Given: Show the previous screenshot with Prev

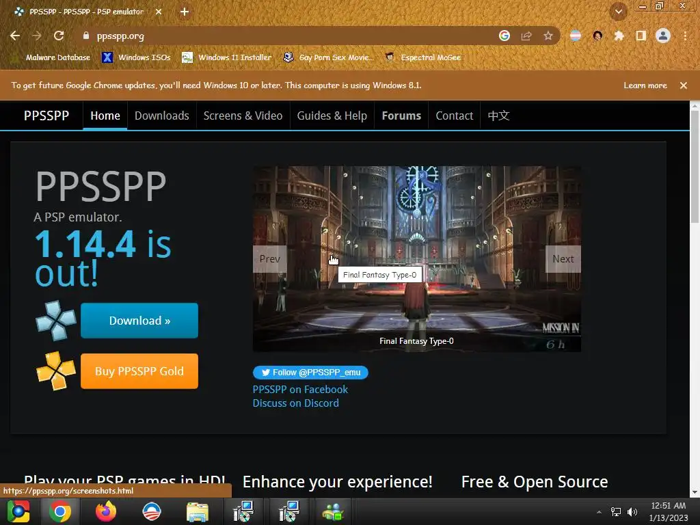Looking at the screenshot, I should pyautogui.click(x=269, y=259).
